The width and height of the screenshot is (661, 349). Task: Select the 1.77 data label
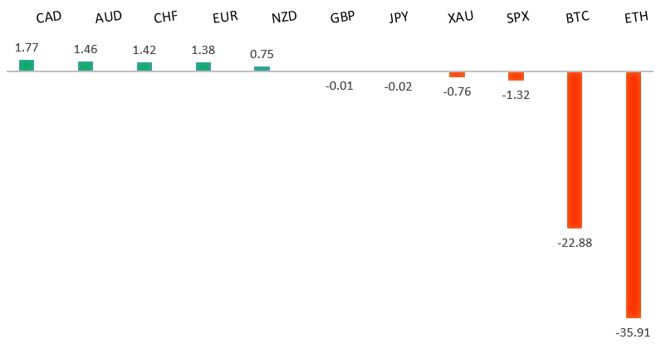click(27, 47)
